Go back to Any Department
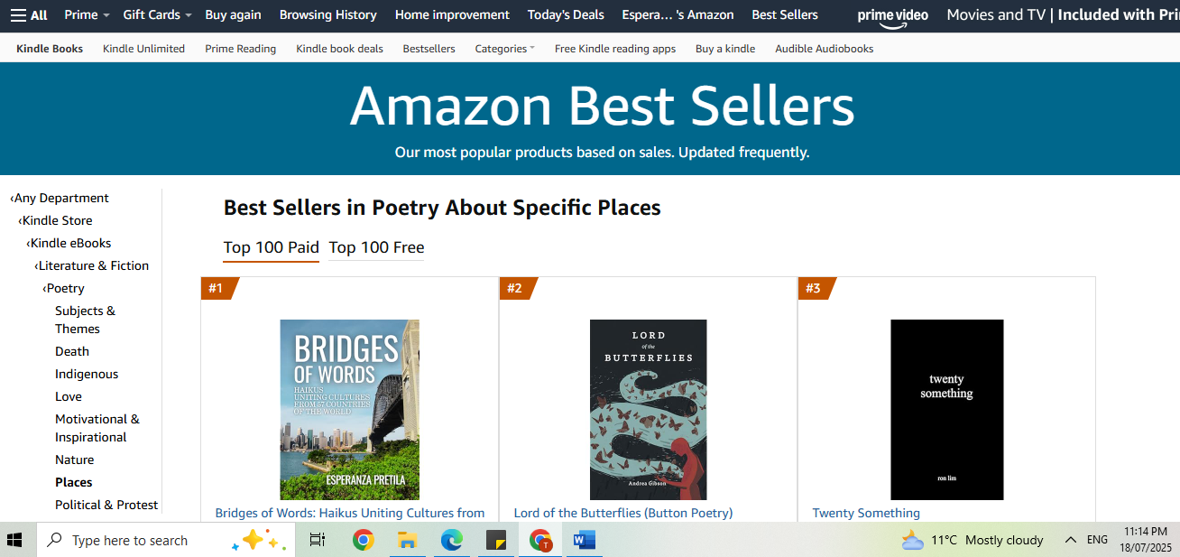Image resolution: width=1180 pixels, height=557 pixels. 61,198
